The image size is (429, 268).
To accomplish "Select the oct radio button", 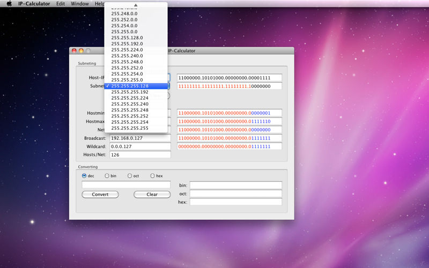I will [x=130, y=176].
